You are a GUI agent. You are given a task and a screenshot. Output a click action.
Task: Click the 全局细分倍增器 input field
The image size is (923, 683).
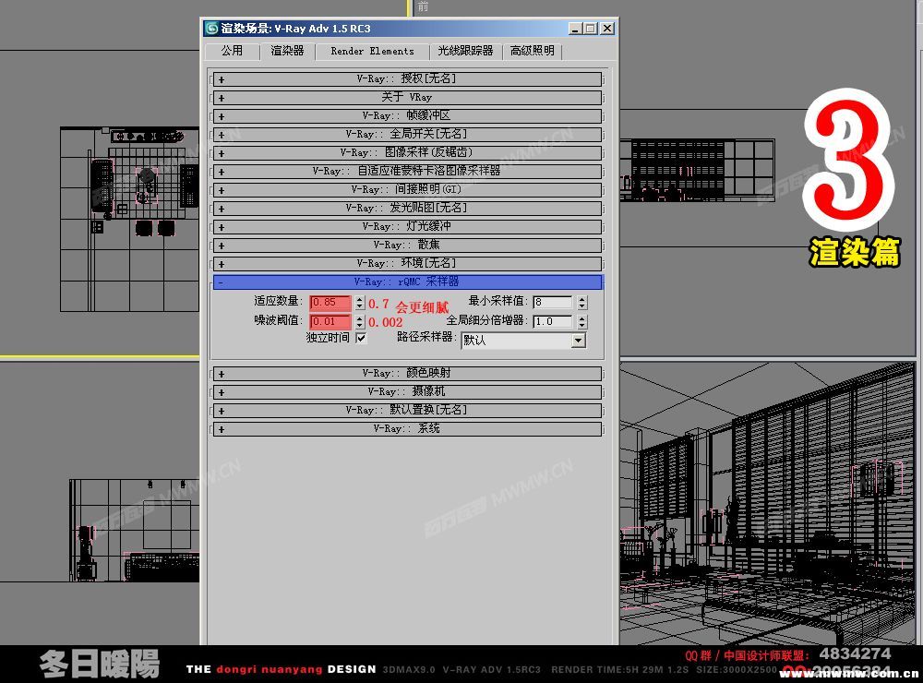(x=553, y=321)
